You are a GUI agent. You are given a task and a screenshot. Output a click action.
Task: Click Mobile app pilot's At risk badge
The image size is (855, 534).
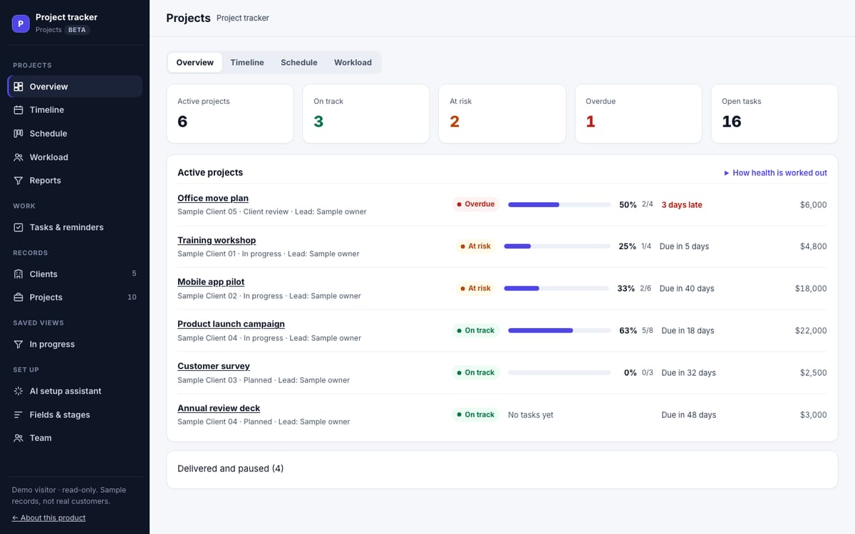(x=475, y=288)
